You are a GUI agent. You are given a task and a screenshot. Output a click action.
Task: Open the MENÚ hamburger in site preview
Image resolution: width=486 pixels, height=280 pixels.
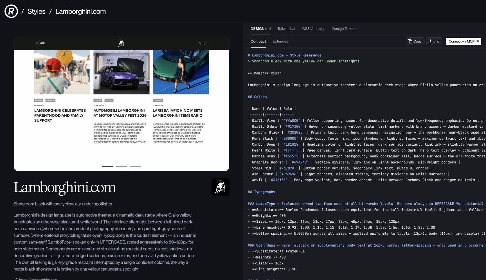pos(40,43)
